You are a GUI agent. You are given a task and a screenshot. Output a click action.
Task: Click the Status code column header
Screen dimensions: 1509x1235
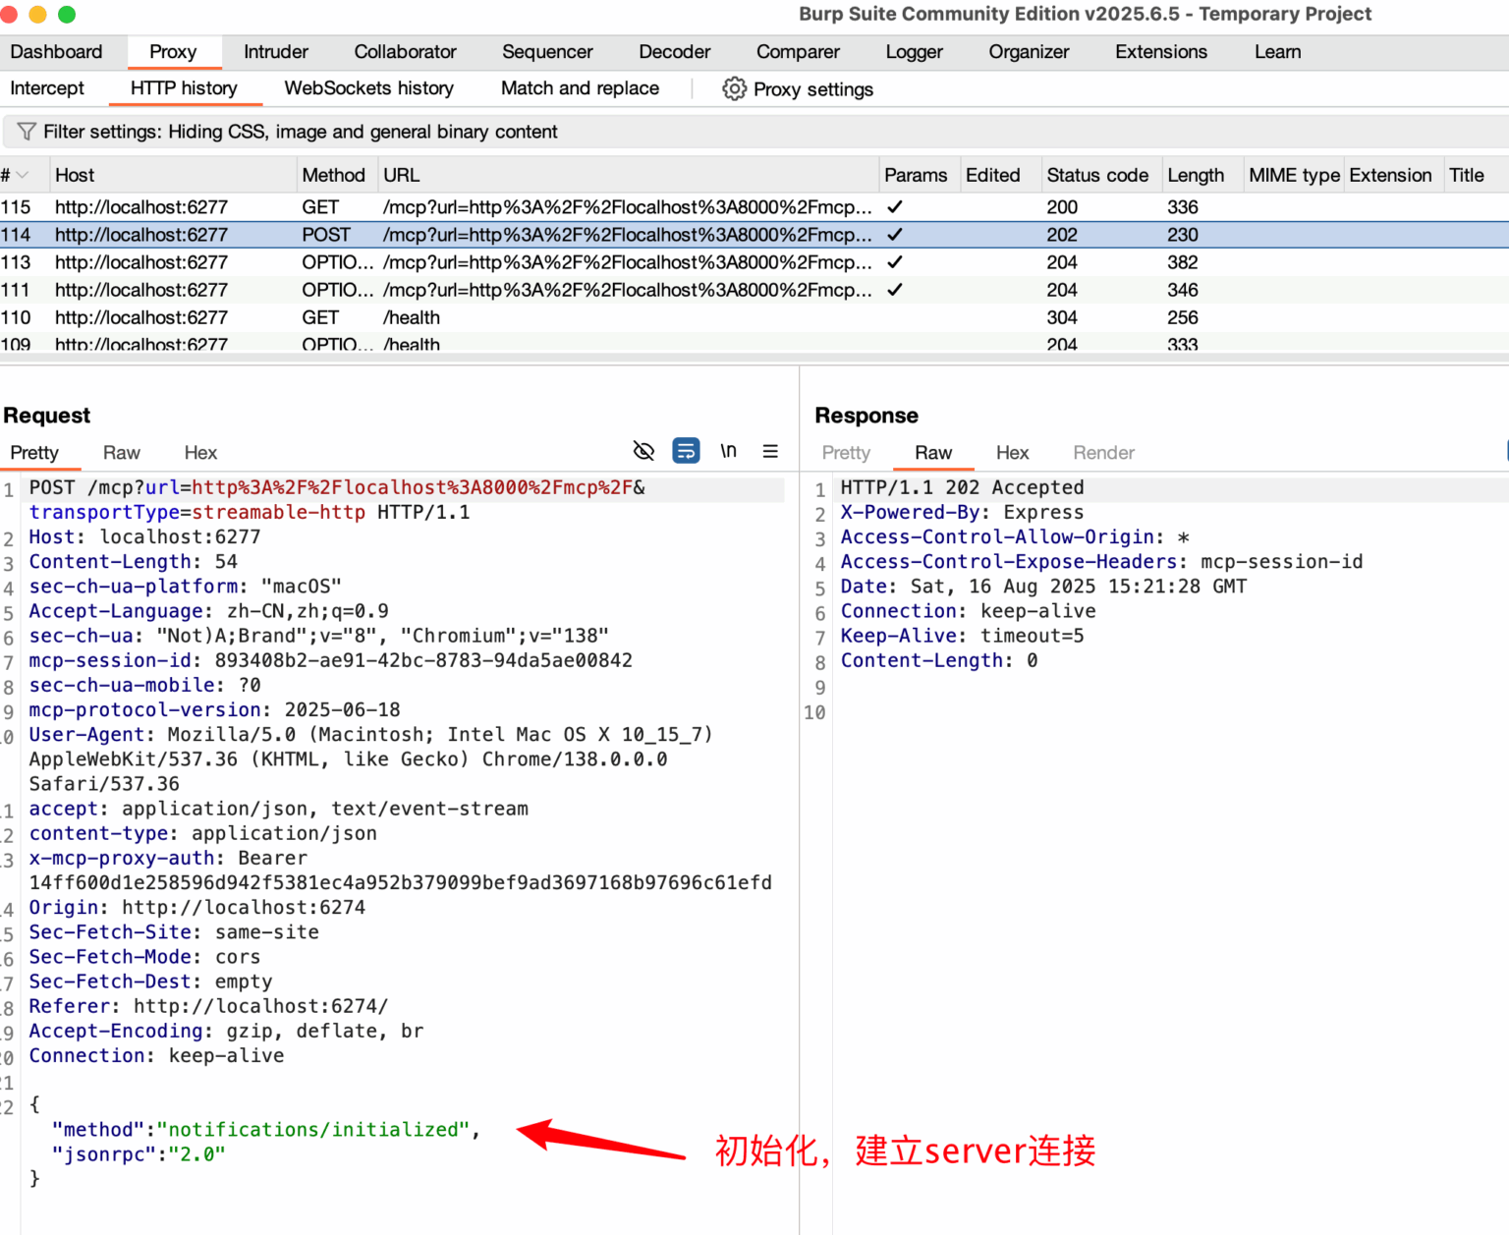click(1097, 174)
